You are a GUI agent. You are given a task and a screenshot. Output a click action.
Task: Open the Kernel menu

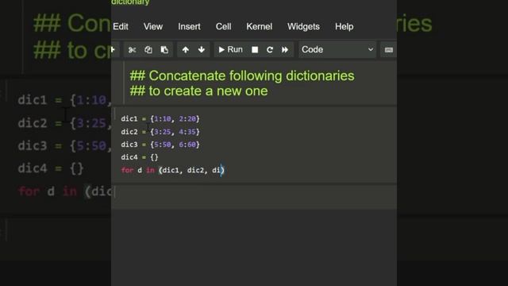click(x=260, y=26)
